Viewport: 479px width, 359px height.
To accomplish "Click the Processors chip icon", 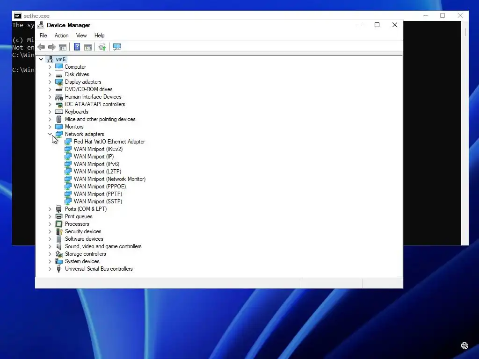I will (59, 224).
